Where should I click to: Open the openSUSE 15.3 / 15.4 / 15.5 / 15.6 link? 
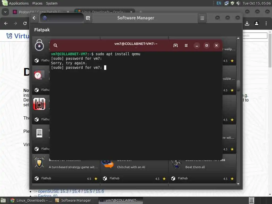tap(71, 191)
